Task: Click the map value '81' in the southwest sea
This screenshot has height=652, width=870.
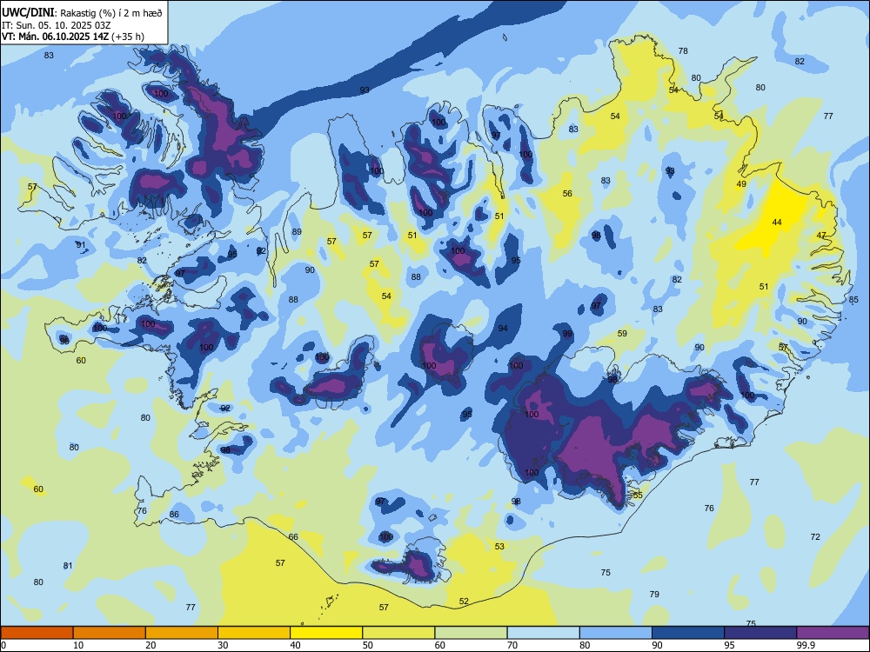Action: 68,566
